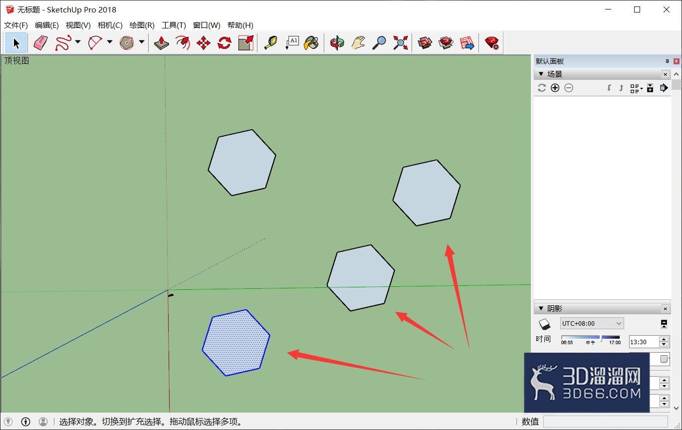This screenshot has width=682, height=430.
Task: Select the Tape Measure tool
Action: point(271,43)
